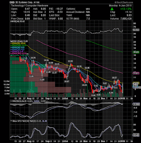Click the 7.5M volume axis label

point(7,88)
